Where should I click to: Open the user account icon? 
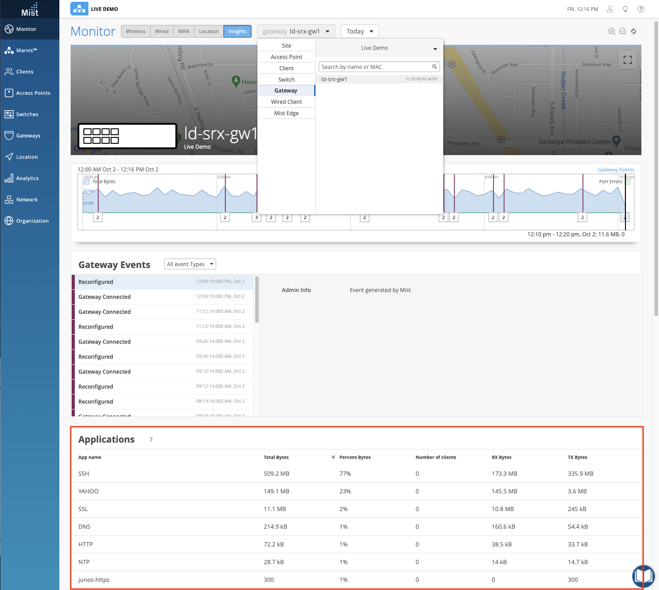click(610, 9)
